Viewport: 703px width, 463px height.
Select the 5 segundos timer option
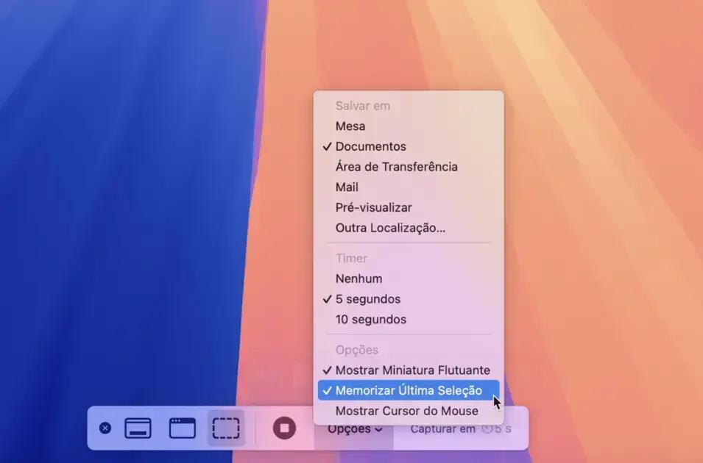tap(409, 299)
